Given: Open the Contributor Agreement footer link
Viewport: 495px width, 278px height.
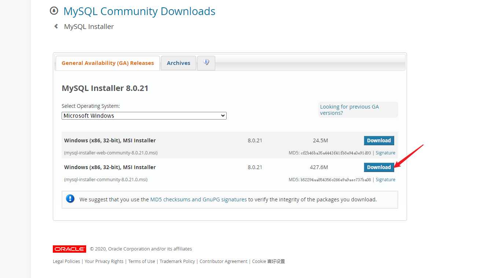Looking at the screenshot, I should pos(223,261).
